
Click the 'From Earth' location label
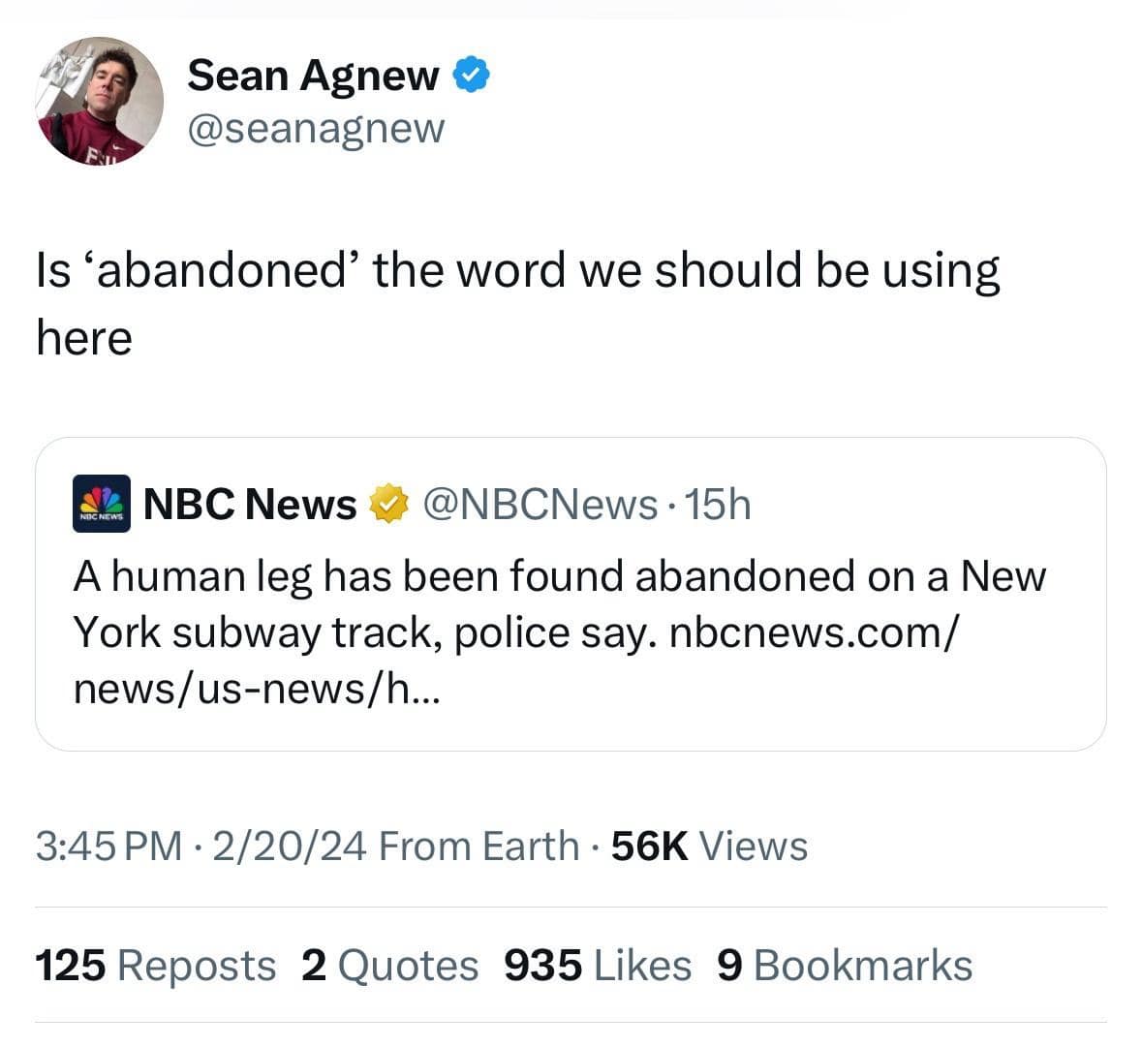[478, 846]
